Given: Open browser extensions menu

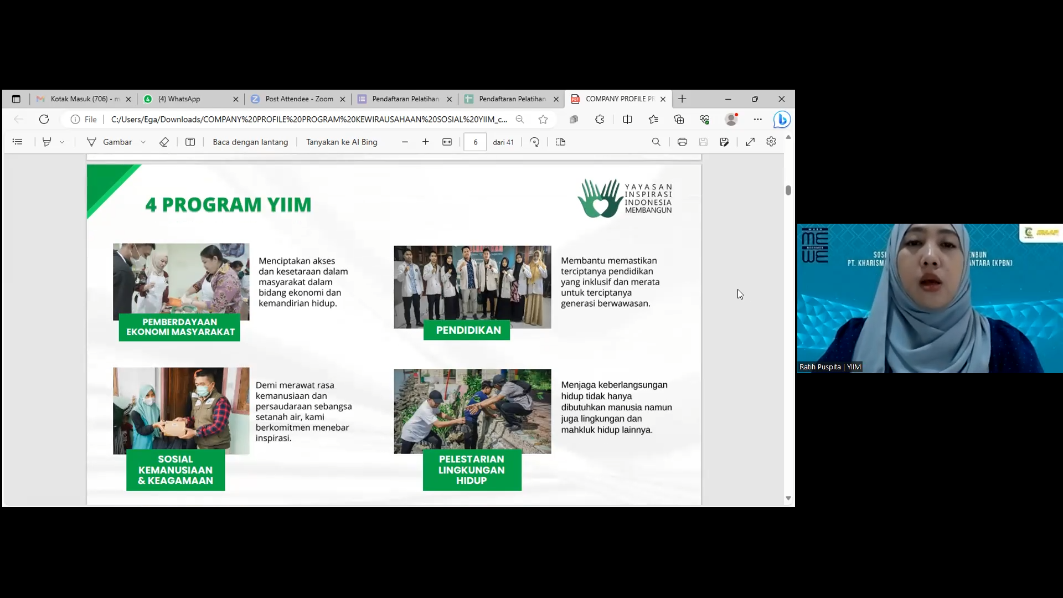Looking at the screenshot, I should [600, 120].
